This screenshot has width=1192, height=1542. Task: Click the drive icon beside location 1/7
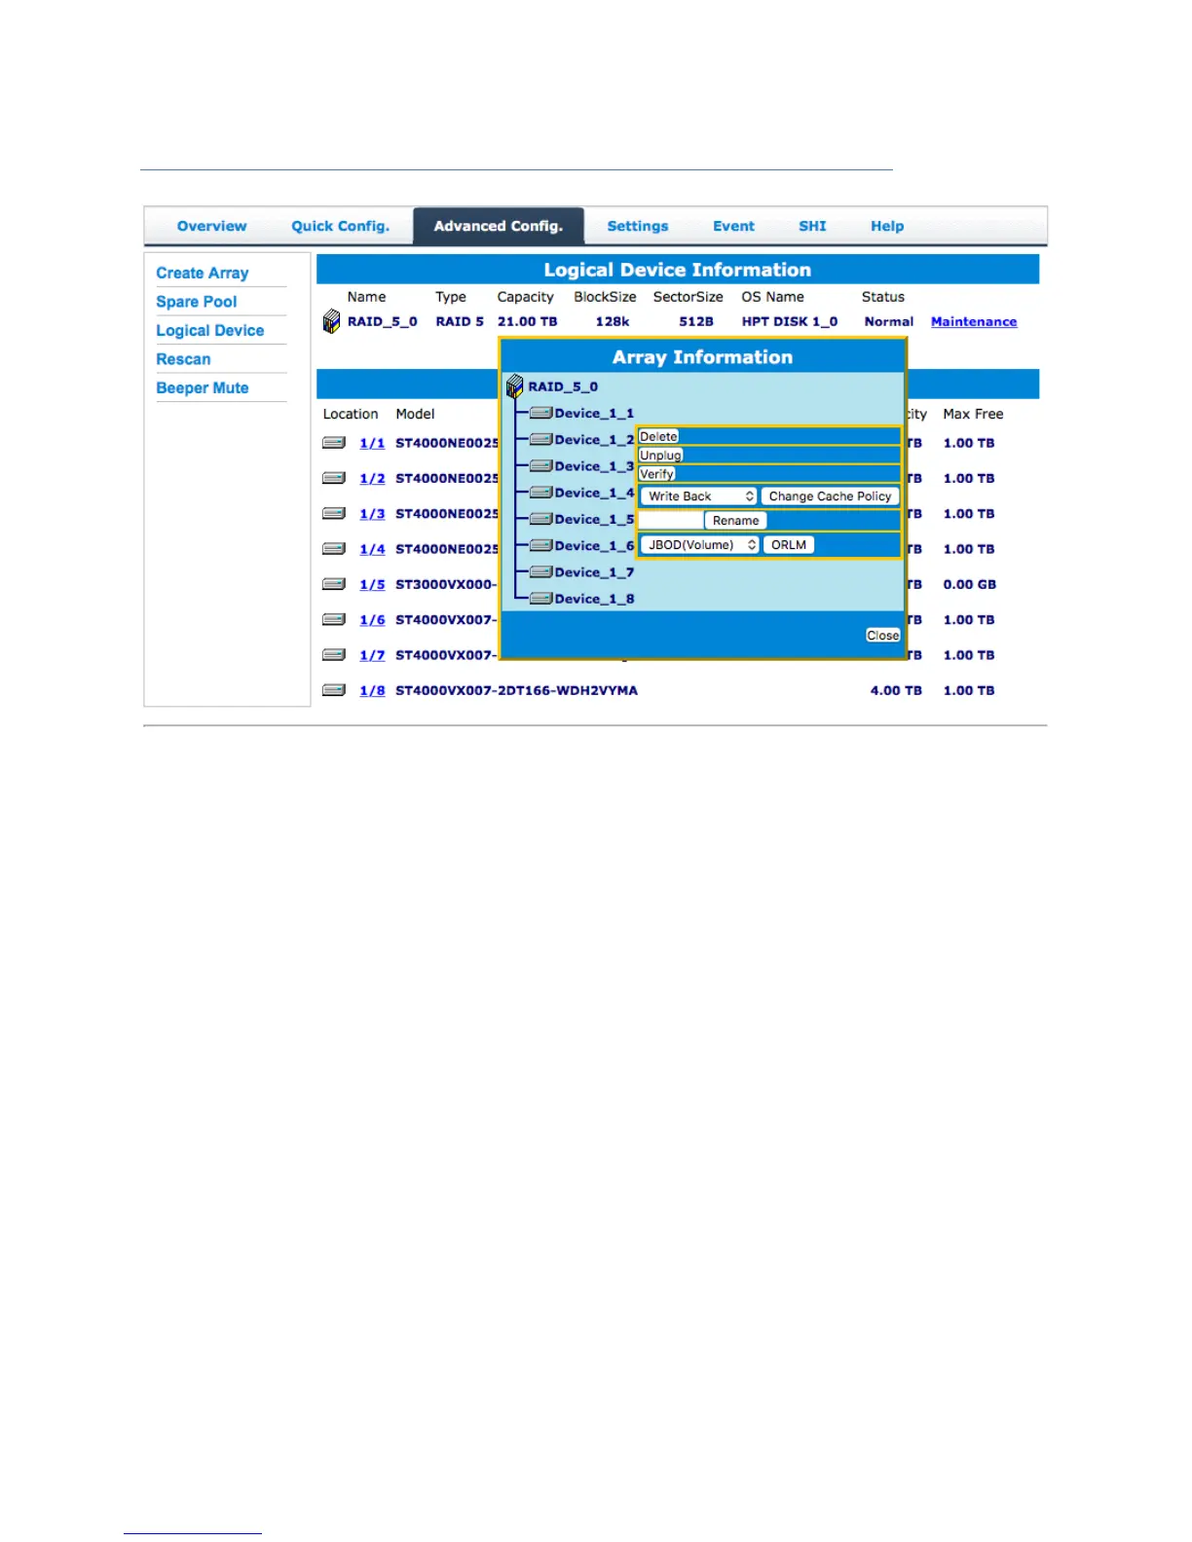point(334,655)
